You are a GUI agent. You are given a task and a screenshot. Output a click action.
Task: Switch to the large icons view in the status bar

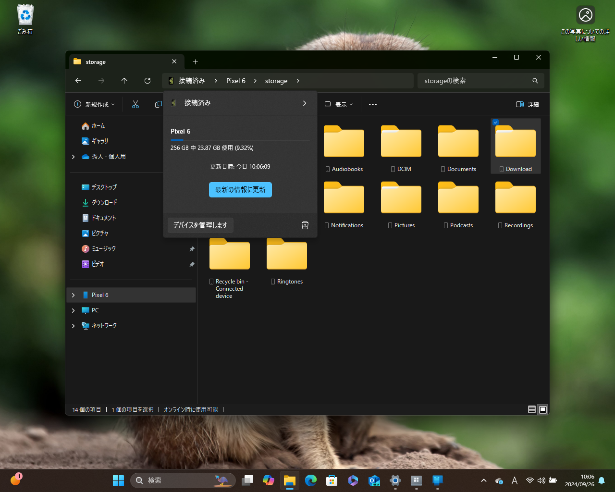coord(543,409)
